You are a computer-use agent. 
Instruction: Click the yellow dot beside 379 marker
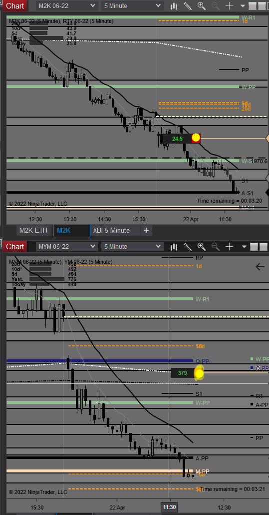[x=199, y=373]
